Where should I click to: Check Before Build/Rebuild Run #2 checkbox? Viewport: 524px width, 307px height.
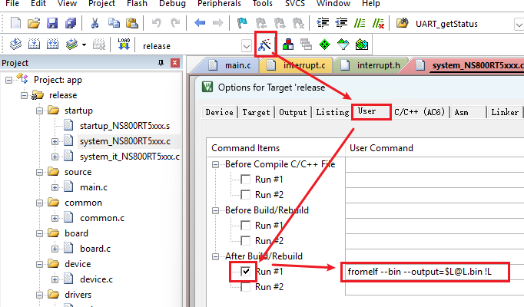[245, 240]
